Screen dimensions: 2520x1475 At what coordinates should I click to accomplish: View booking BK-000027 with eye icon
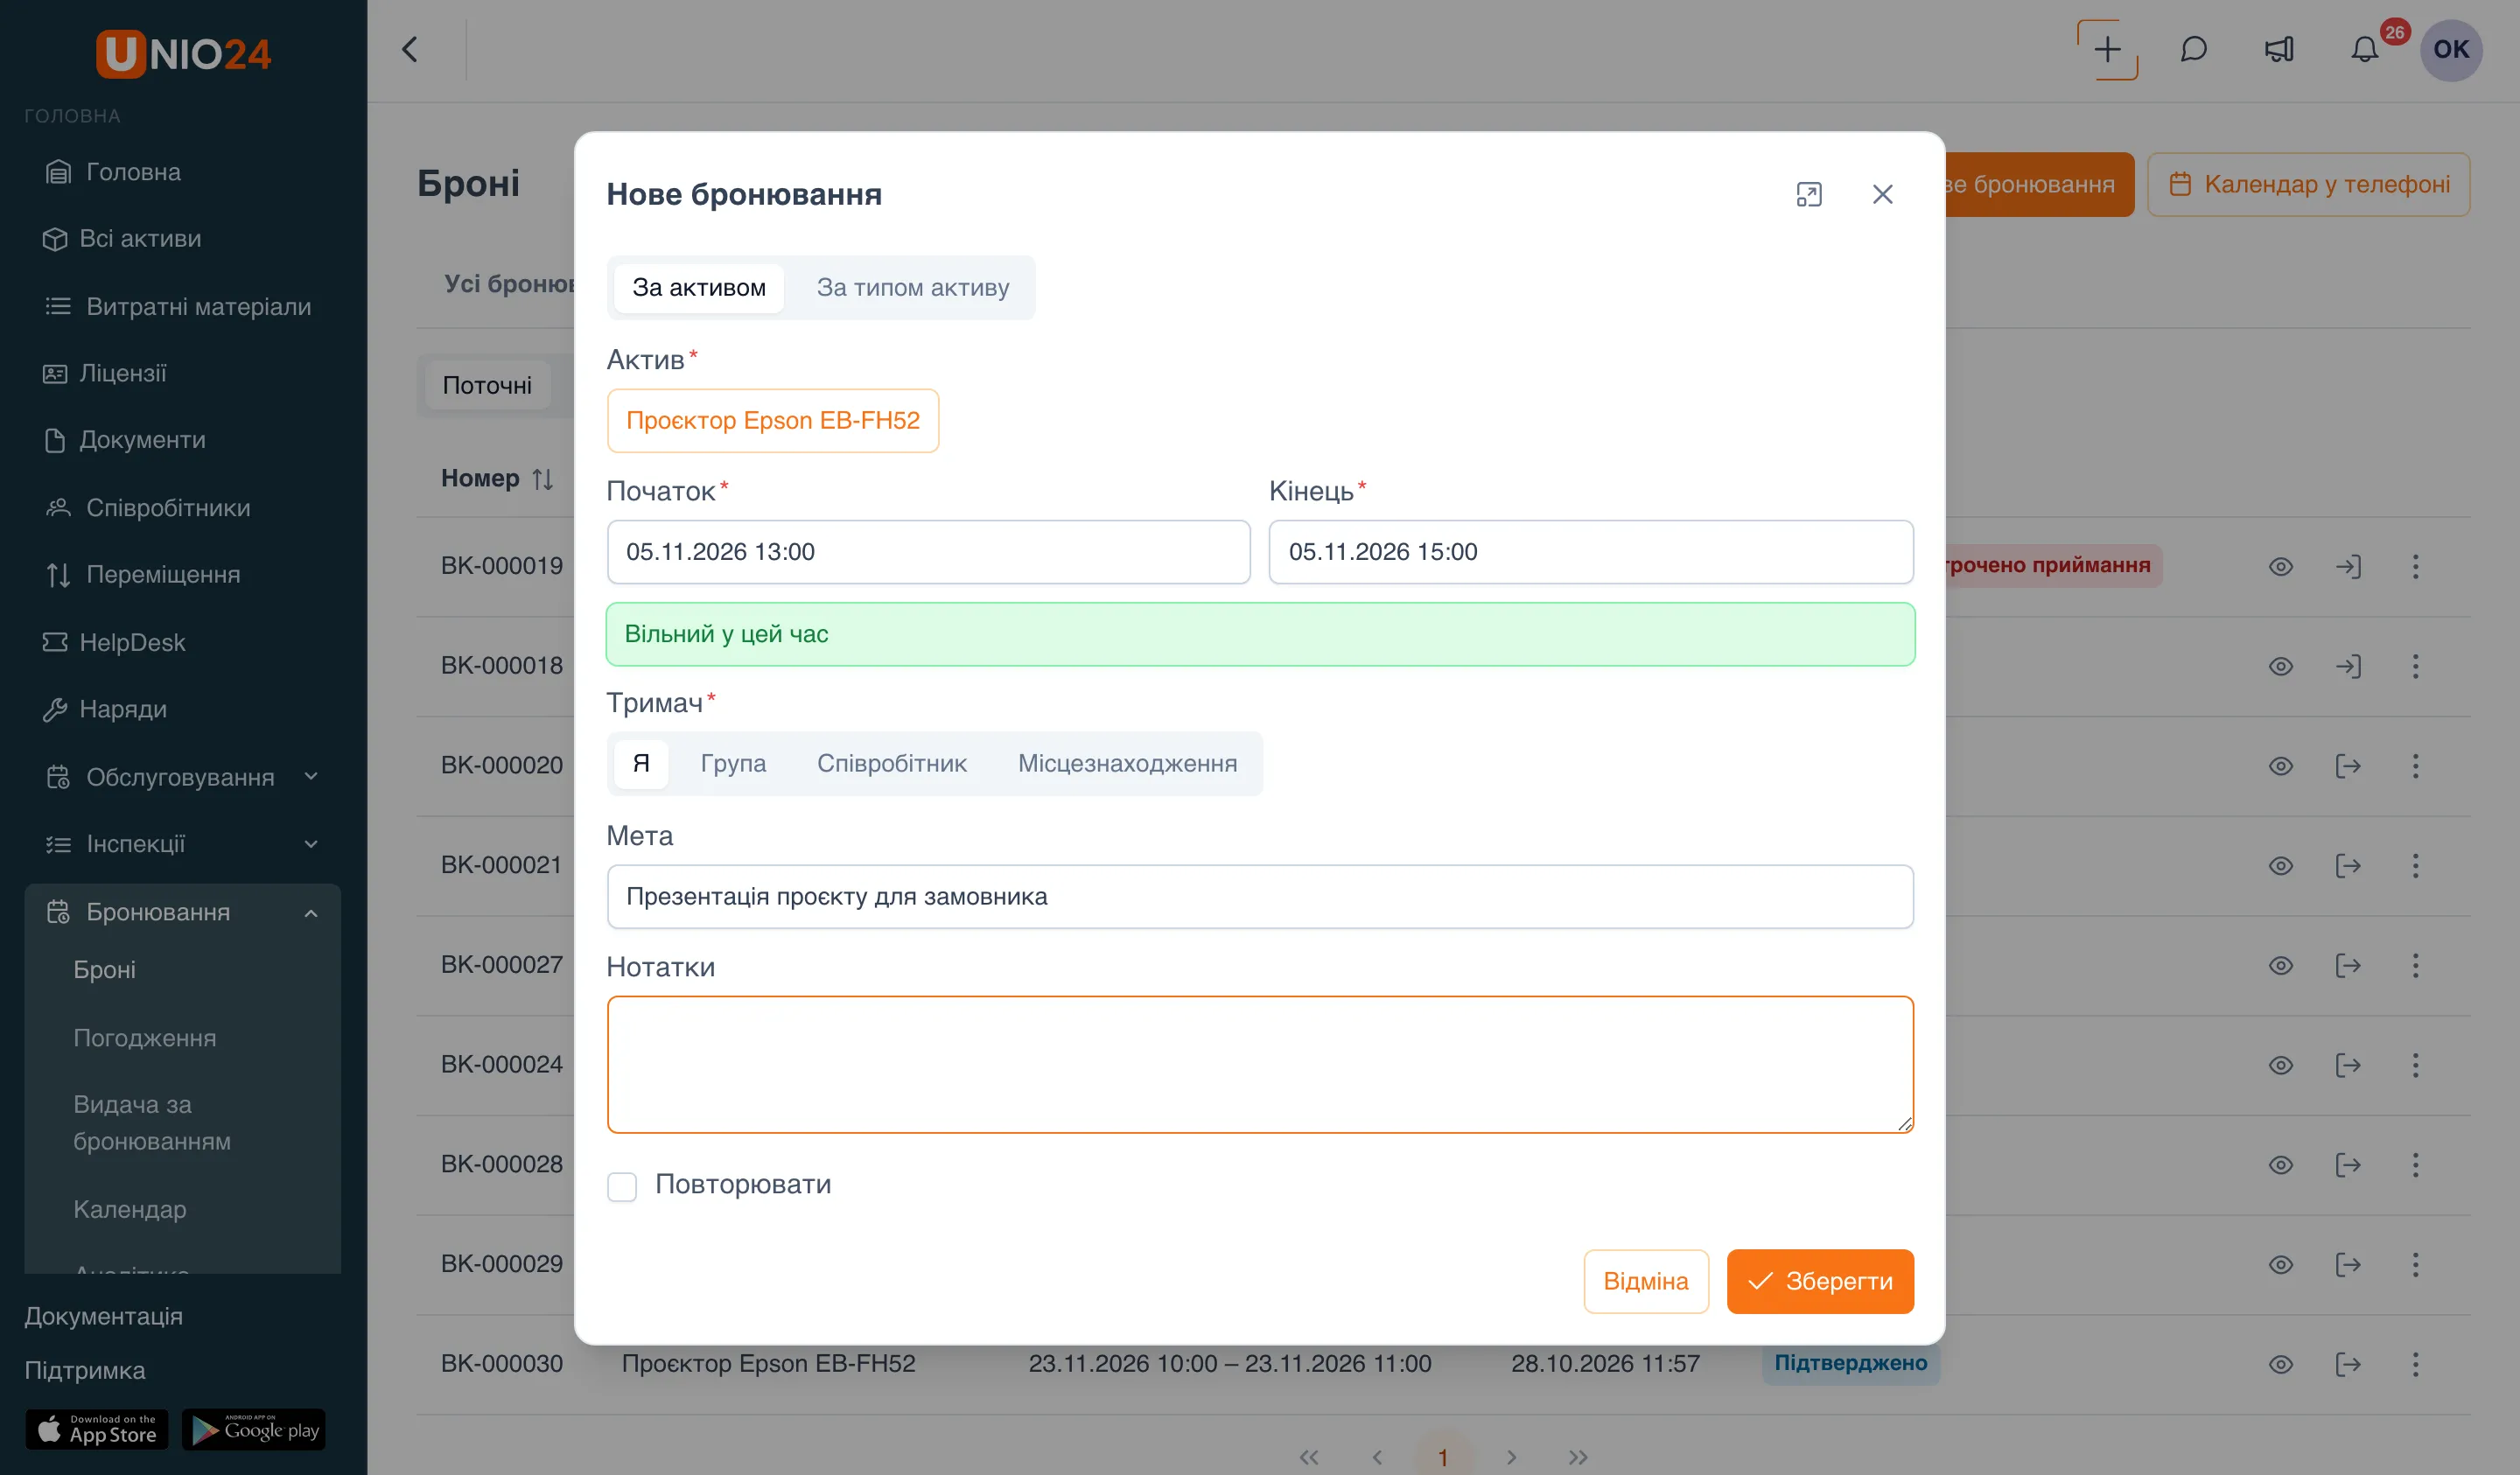pos(2281,965)
